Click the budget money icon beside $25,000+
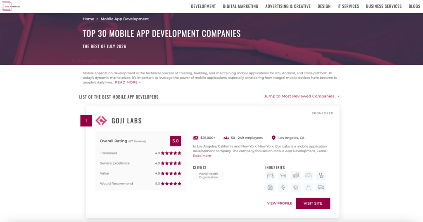This screenshot has width=423, height=222. pyautogui.click(x=195, y=138)
